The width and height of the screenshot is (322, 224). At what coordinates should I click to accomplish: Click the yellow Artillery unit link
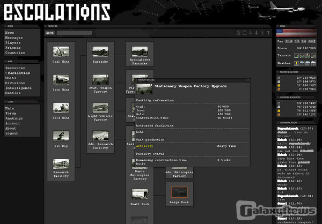pos(144,146)
